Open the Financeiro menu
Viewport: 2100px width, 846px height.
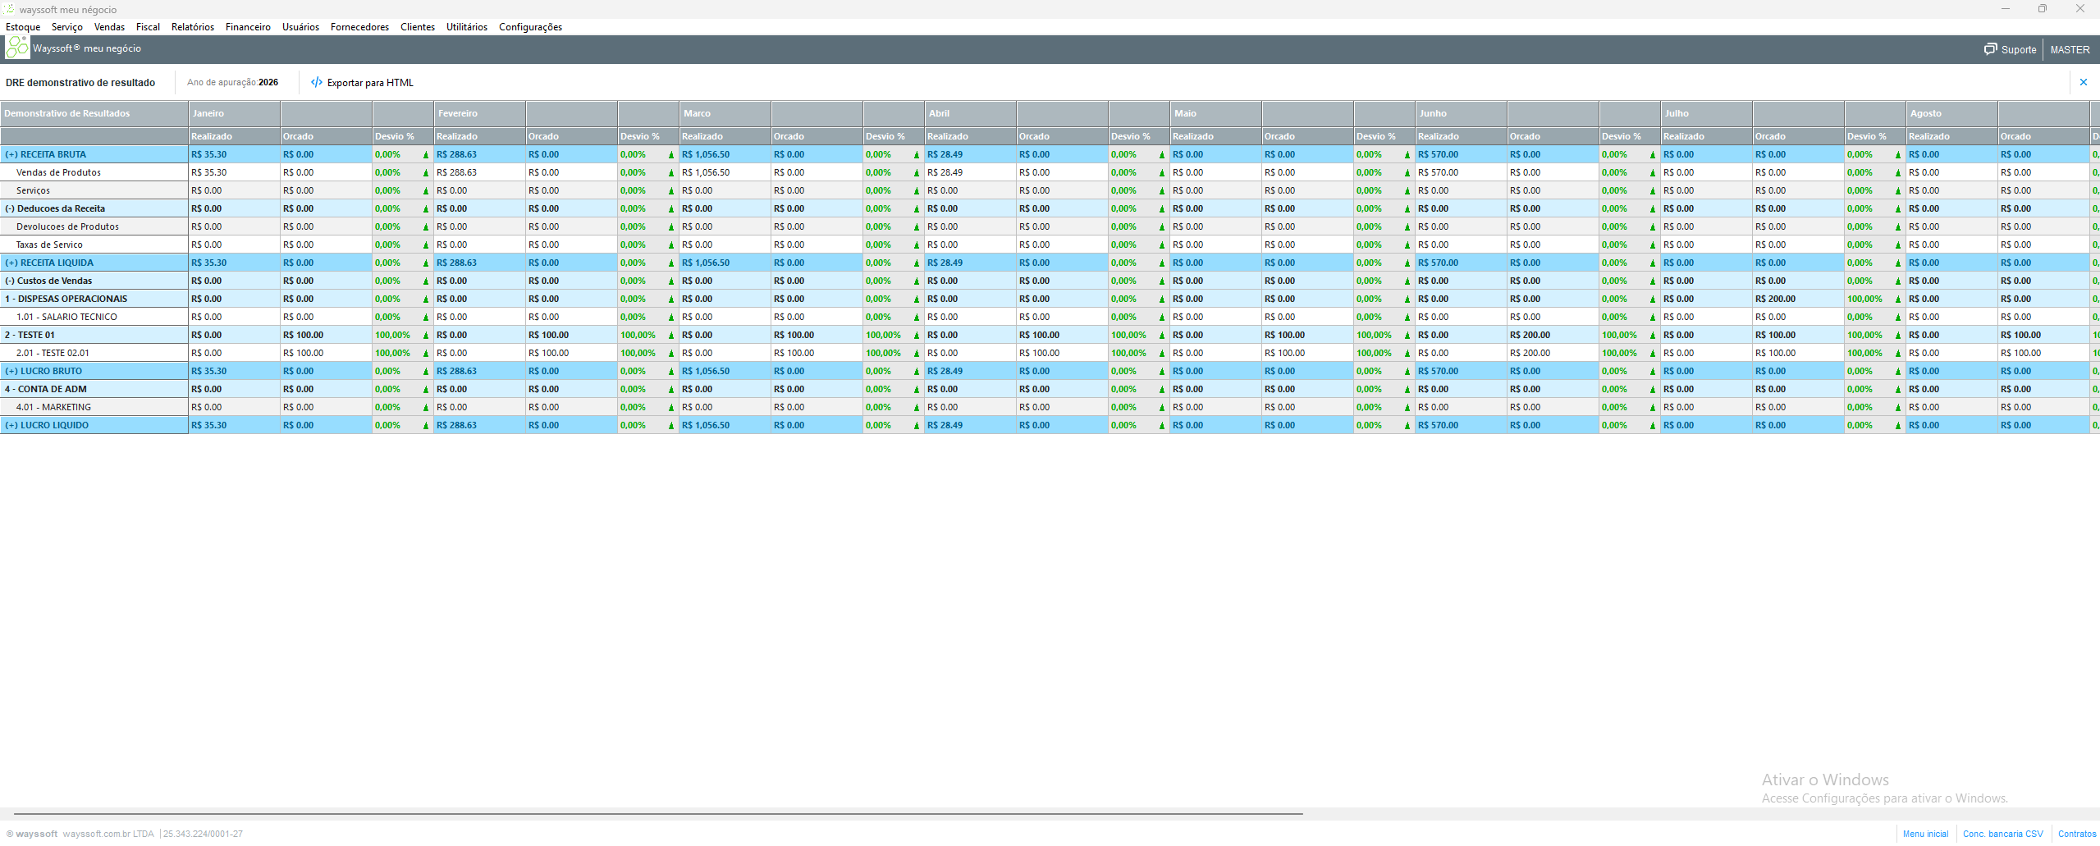248,27
